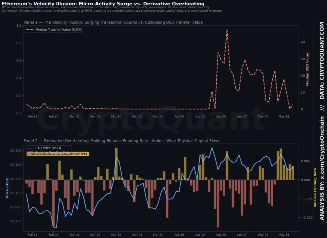Screen dimensions: 327x238
Task: Click the '$2,000' price tick
Action: 16,207
